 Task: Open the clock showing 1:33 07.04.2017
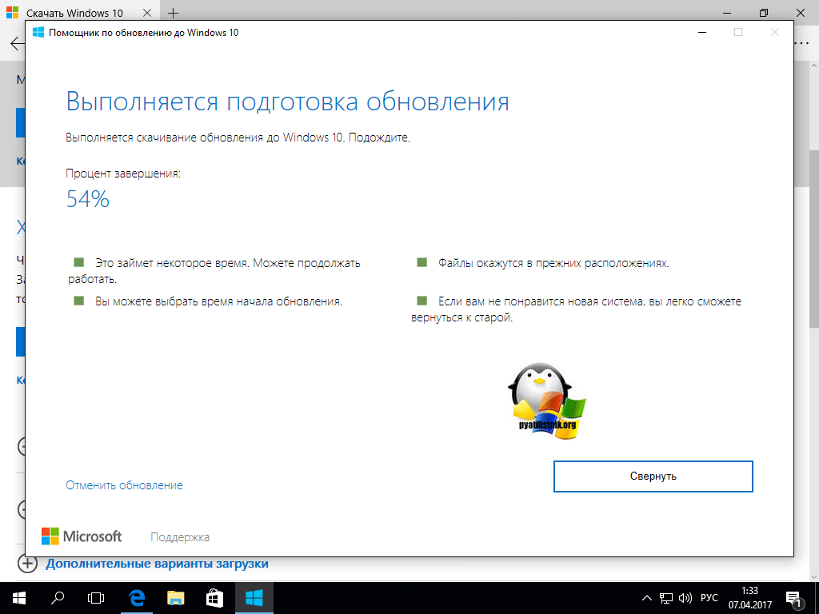750,598
